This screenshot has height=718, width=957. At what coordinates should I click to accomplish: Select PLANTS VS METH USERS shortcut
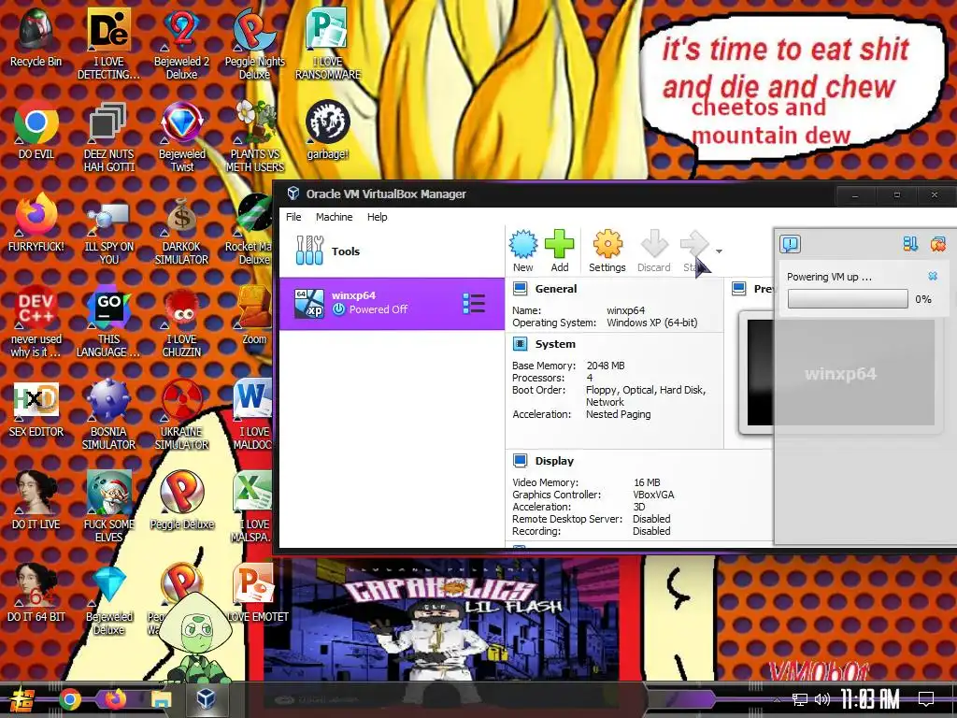pyautogui.click(x=254, y=136)
